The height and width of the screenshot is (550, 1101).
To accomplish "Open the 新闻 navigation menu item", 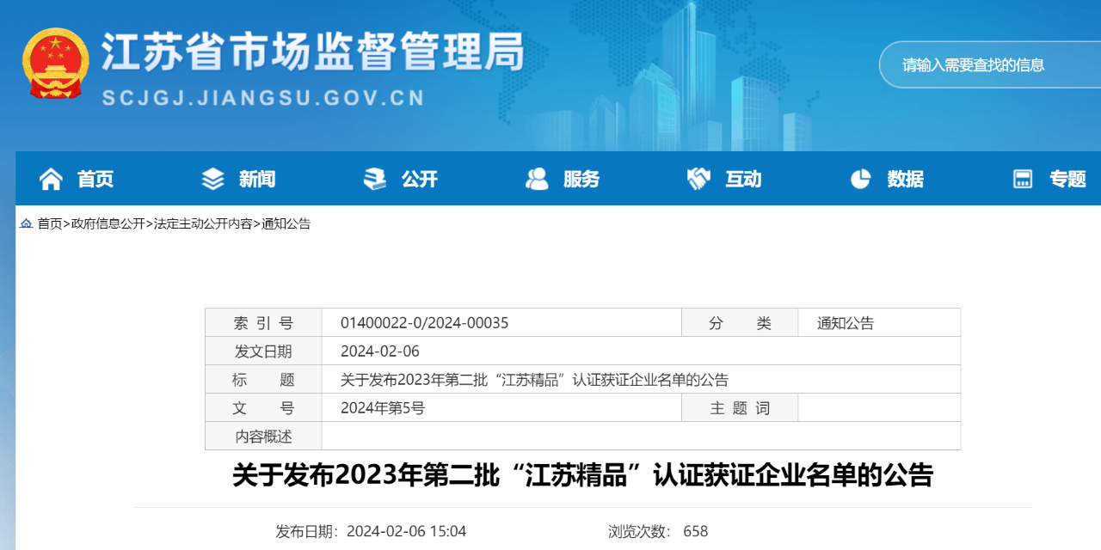I will [x=257, y=179].
